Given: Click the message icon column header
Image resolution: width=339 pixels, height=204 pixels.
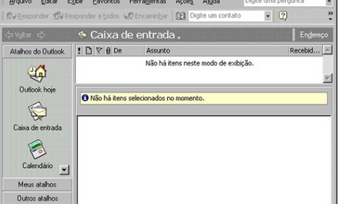Looking at the screenshot, I should 89,50.
